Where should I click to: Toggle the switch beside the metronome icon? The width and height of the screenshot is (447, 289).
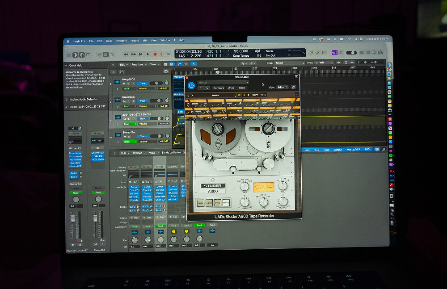pos(351,53)
